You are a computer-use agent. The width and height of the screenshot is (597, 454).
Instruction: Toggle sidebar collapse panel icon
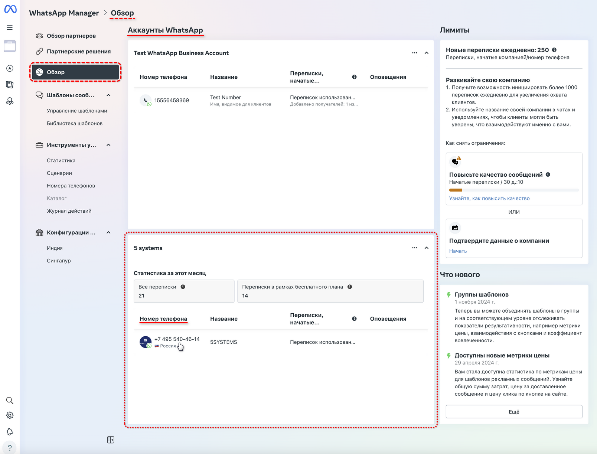point(111,440)
